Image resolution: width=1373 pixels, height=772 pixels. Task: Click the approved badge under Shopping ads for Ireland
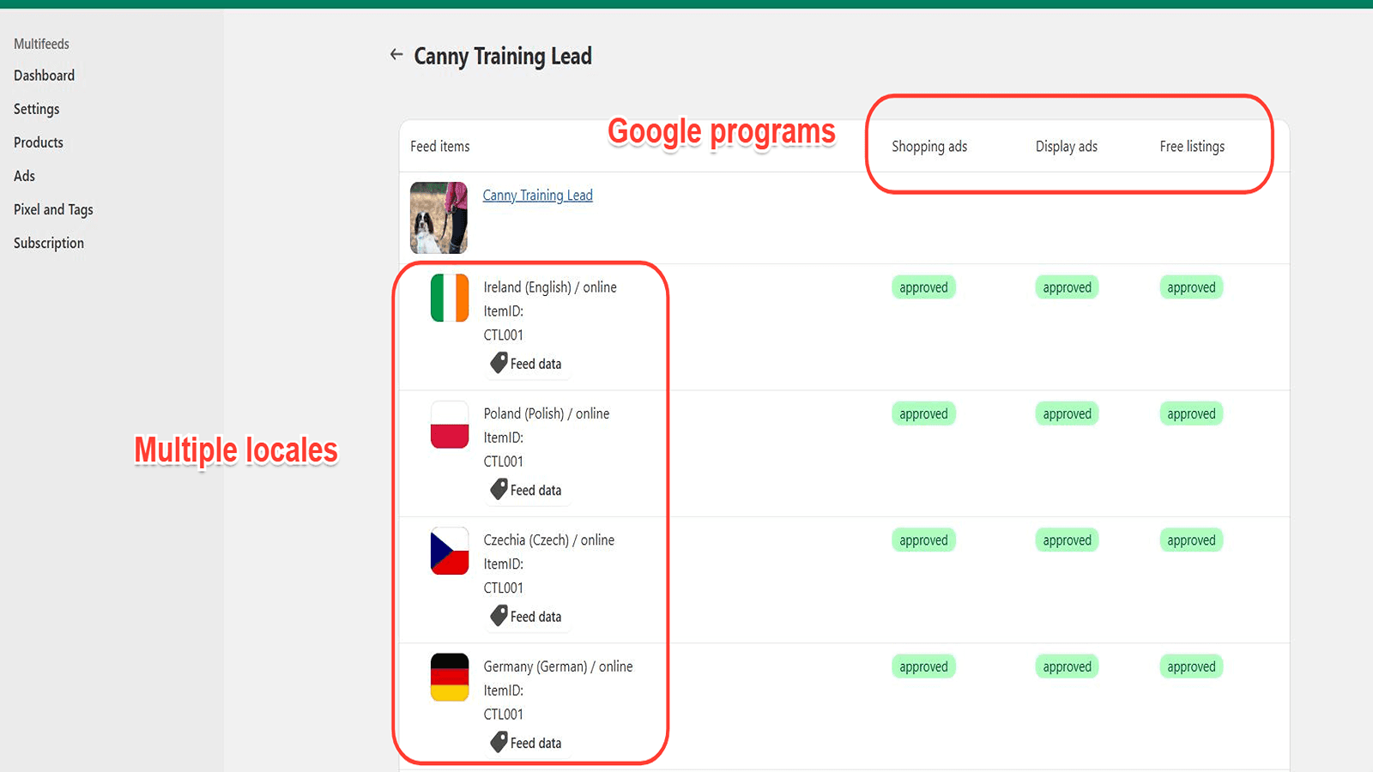coord(923,286)
